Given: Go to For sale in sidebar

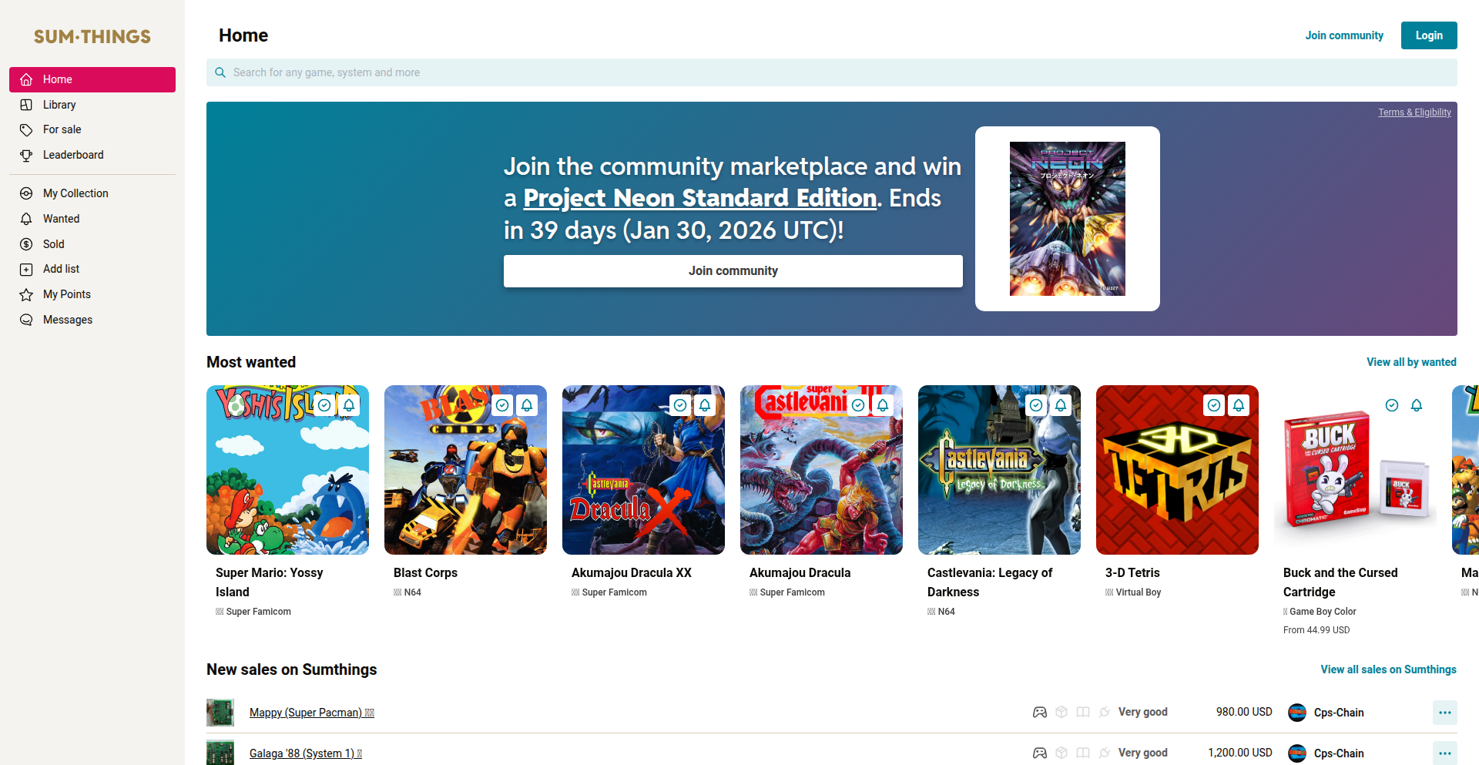Looking at the screenshot, I should point(62,129).
